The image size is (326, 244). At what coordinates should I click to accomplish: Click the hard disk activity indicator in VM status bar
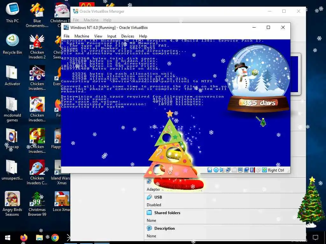pyautogui.click(x=209, y=170)
